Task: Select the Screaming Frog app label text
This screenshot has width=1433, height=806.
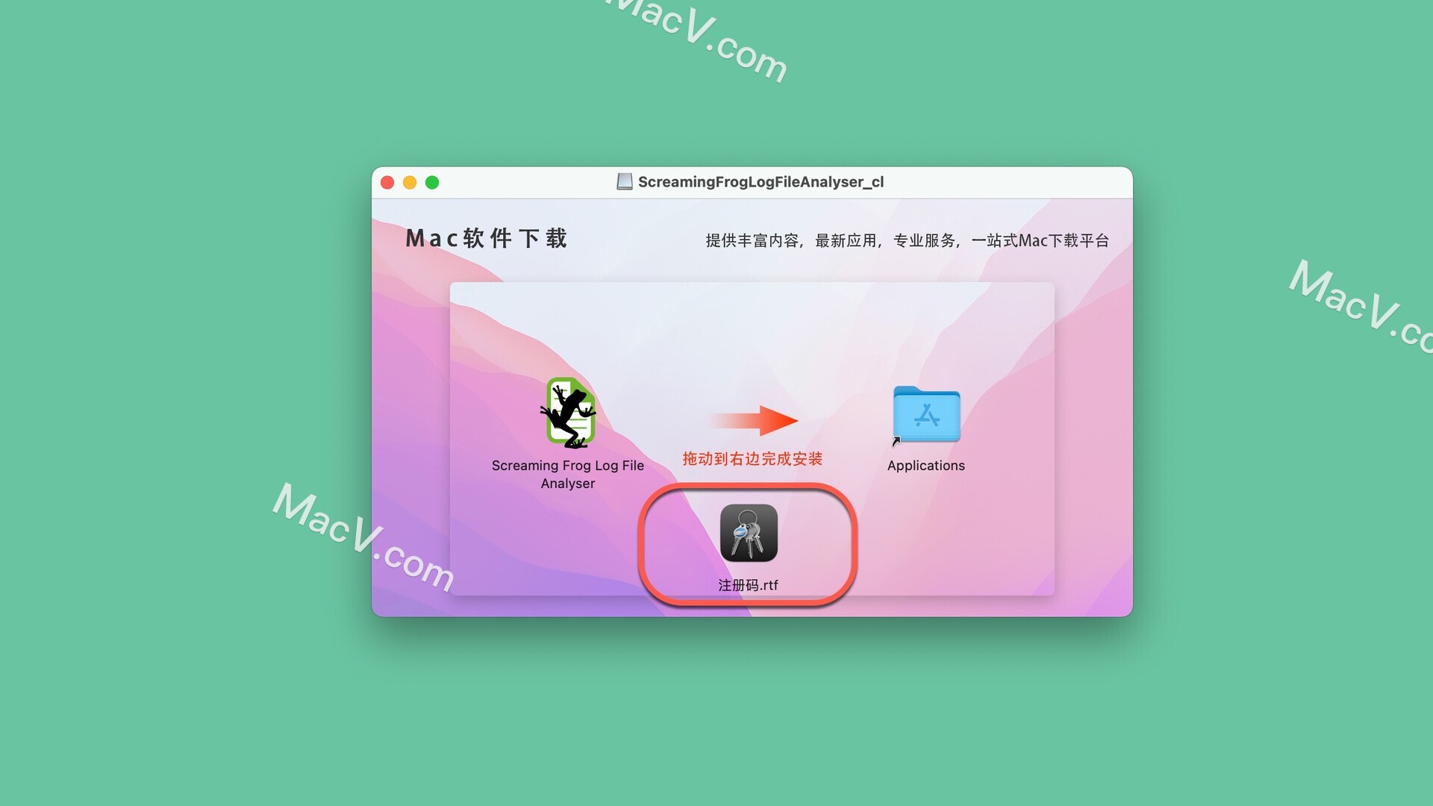Action: point(567,473)
